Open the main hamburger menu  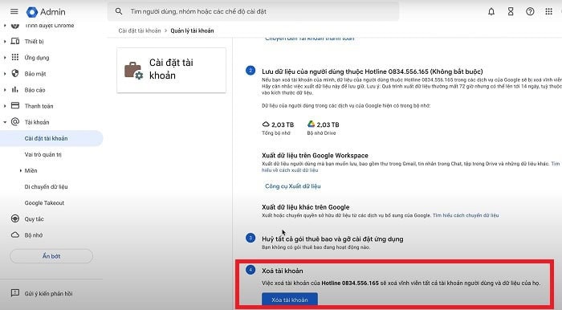14,11
